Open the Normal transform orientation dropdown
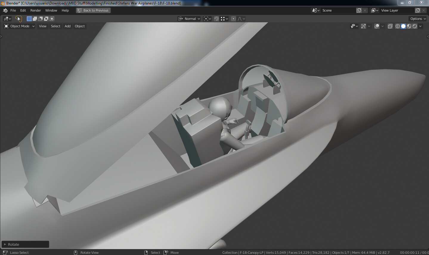This screenshot has height=255, width=429. tap(189, 19)
